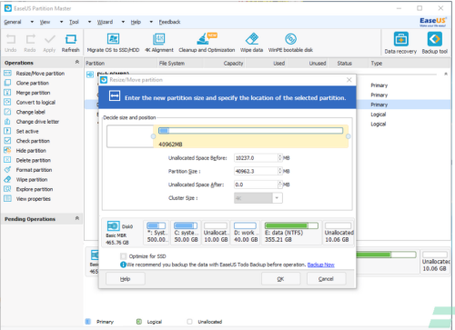Image resolution: width=455 pixels, height=330 pixels.
Task: Open Data recovery tool
Action: (x=400, y=43)
